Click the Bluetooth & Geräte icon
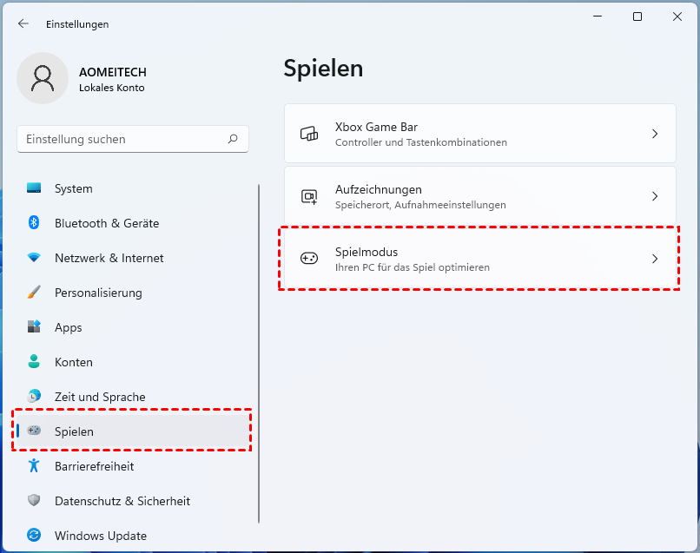700x553 pixels. 35,223
